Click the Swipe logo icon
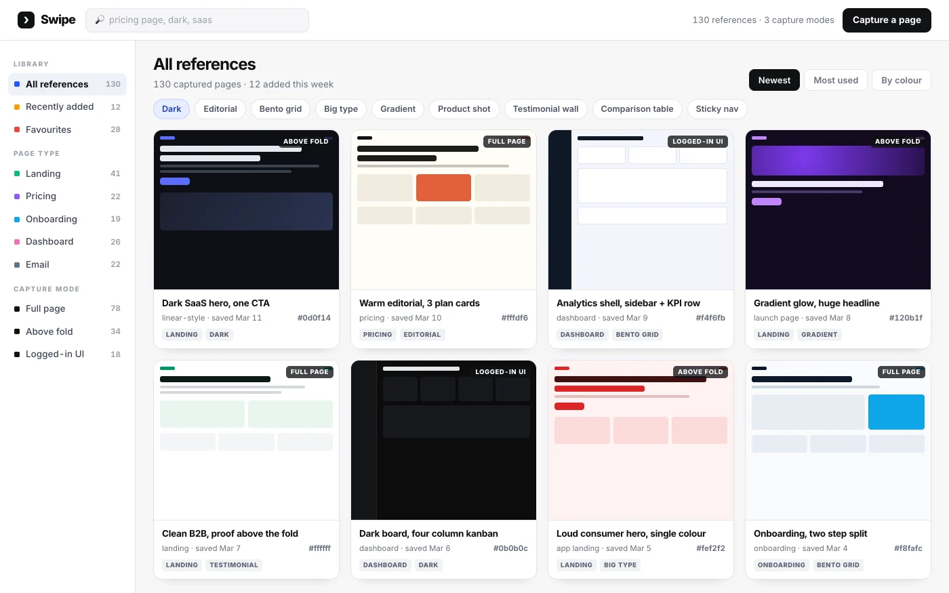 point(26,20)
